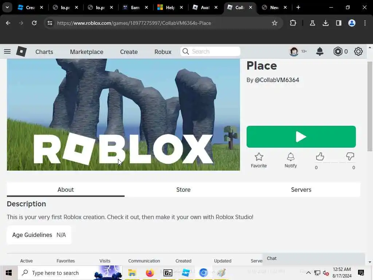Open the Charts page

(44, 52)
